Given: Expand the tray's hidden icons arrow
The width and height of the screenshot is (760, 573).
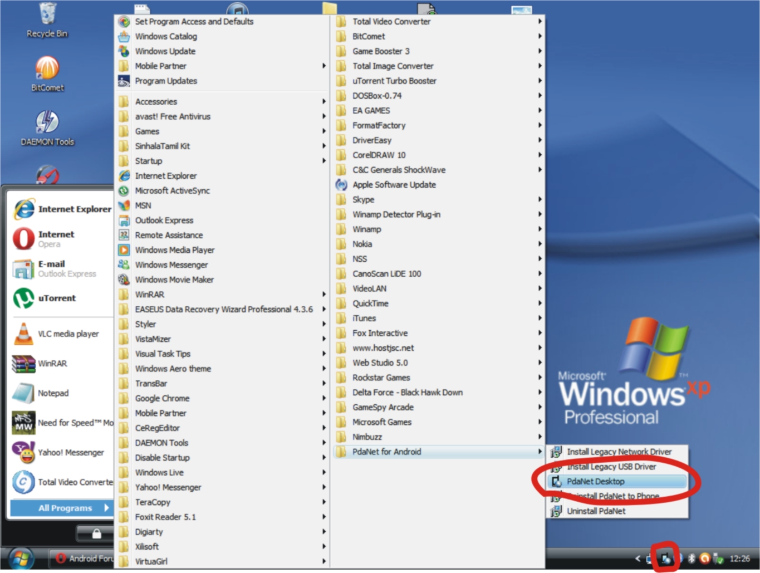Looking at the screenshot, I should point(638,559).
